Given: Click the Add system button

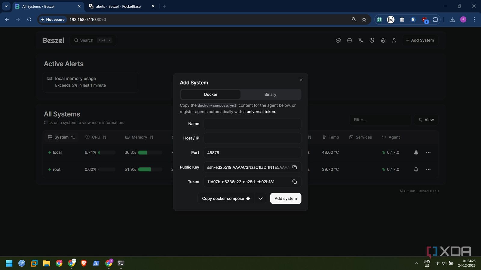Looking at the screenshot, I should click(x=286, y=198).
